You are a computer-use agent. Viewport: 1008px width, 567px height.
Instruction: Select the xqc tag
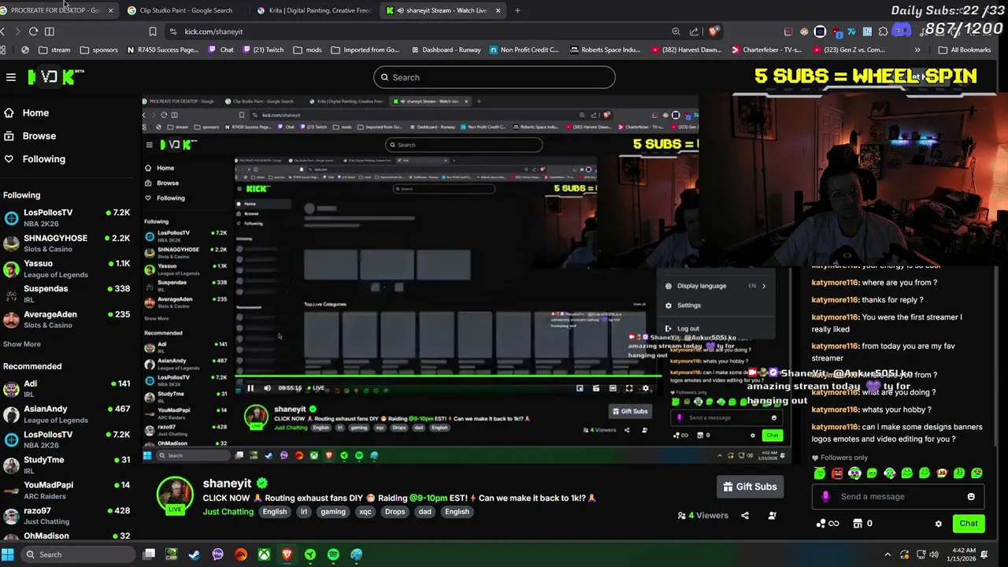coord(365,512)
